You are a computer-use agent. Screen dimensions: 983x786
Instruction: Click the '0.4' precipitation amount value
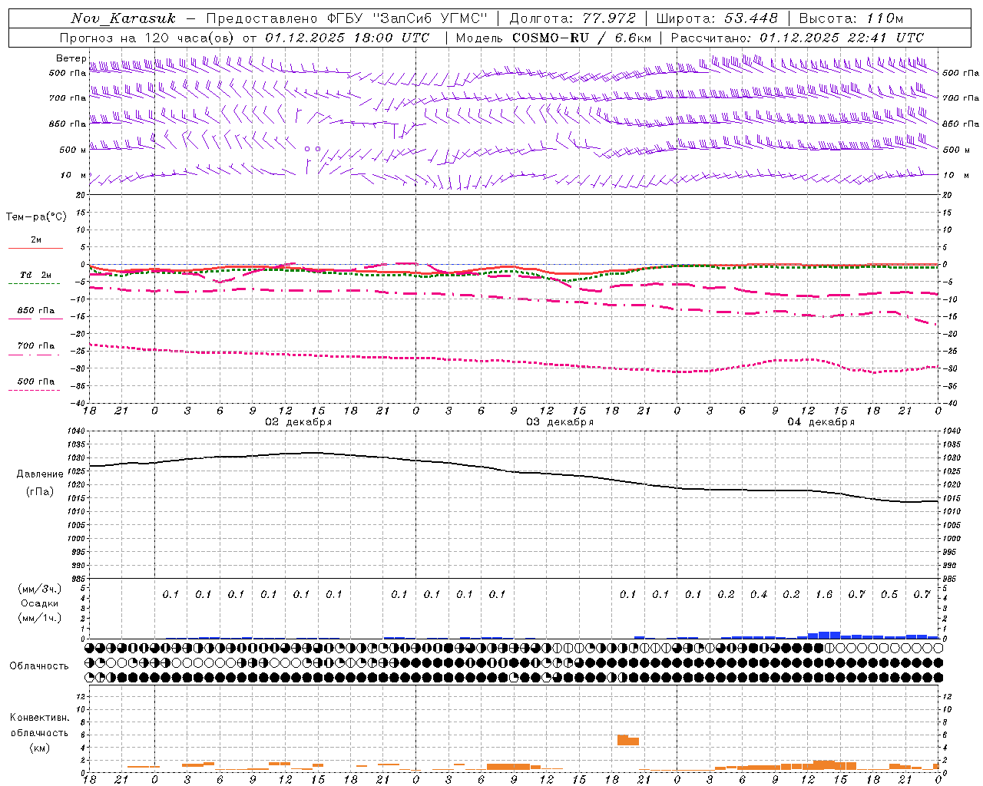click(x=759, y=594)
